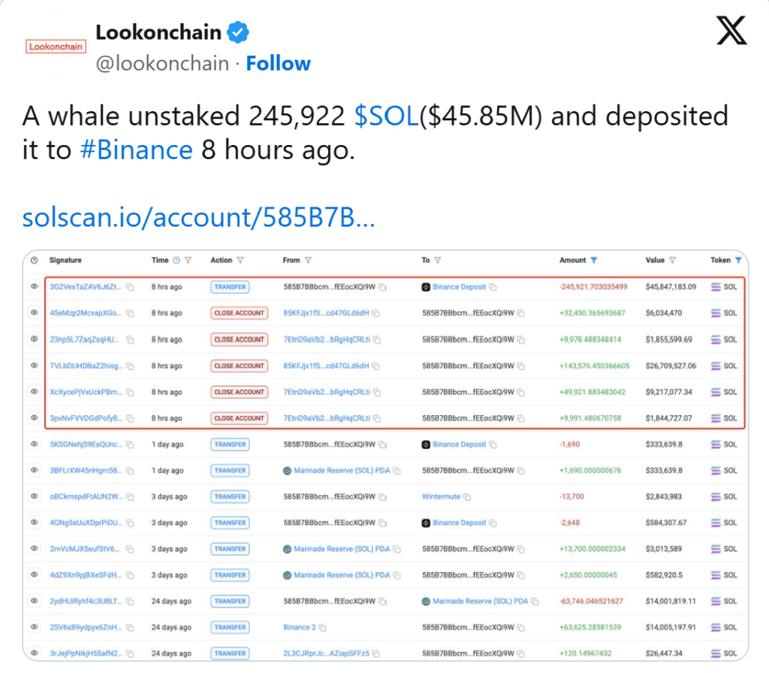769x673 pixels.
Task: Open the Token column filter dropdown
Action: tap(738, 261)
